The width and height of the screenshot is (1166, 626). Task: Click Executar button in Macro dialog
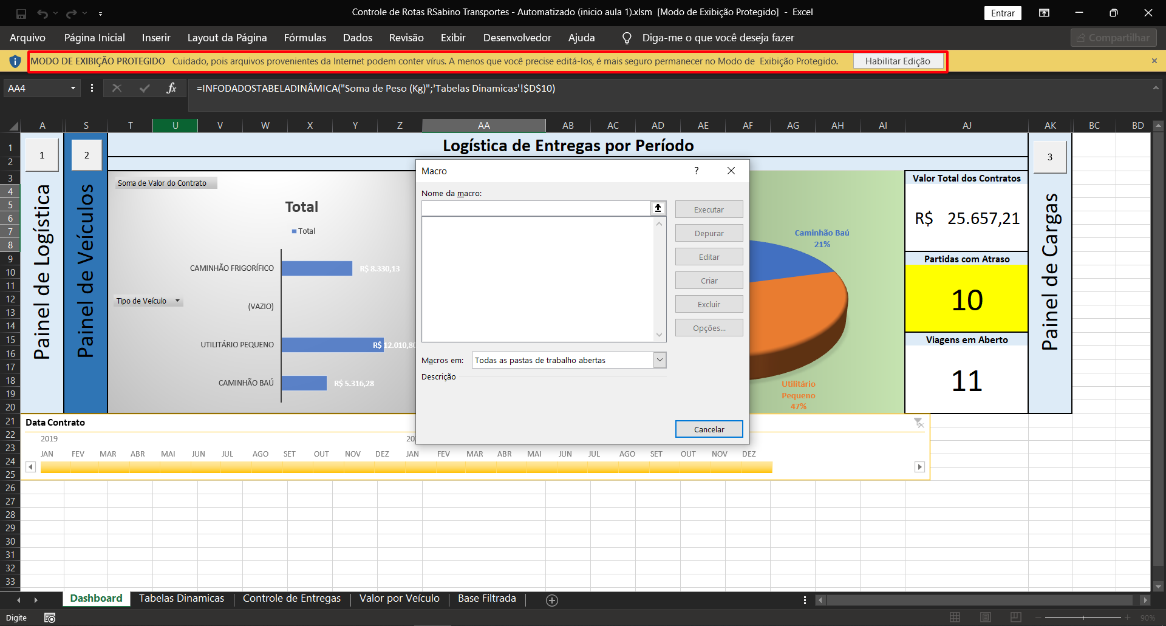[x=709, y=209]
